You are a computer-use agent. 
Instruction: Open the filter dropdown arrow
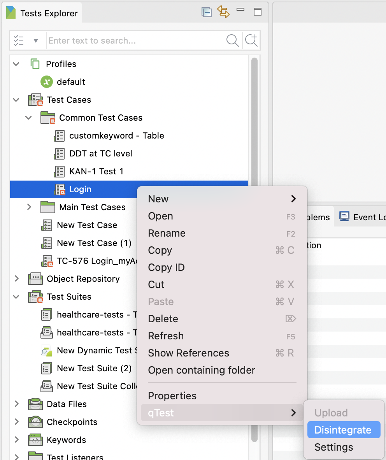tap(35, 40)
